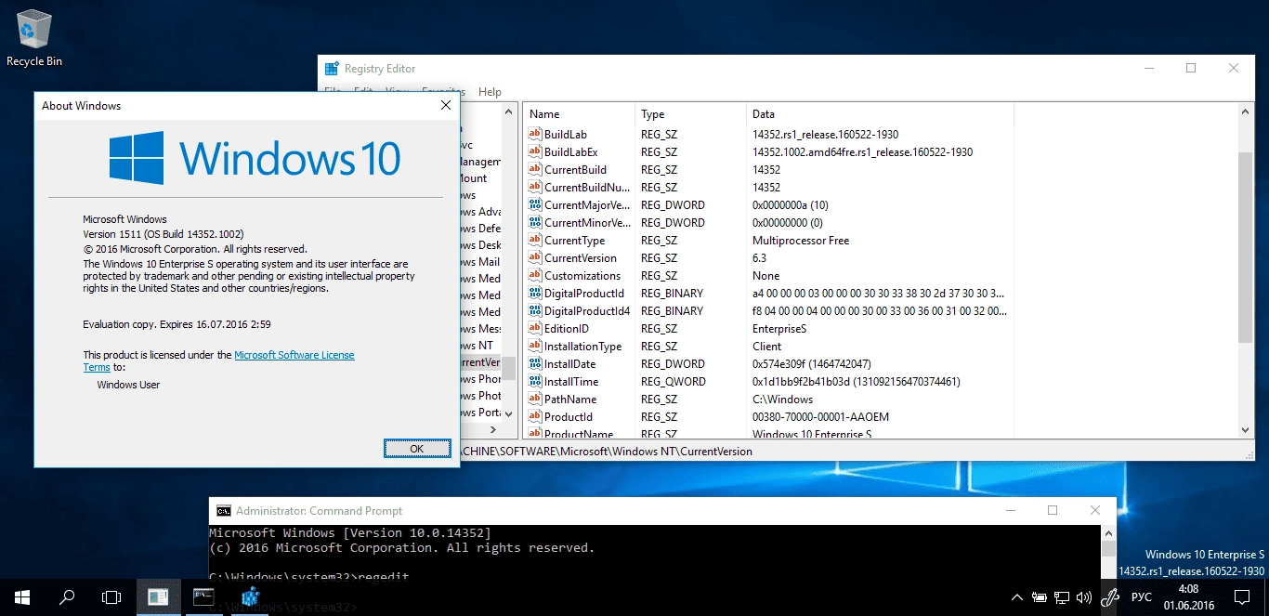Click values pane scrollbar down arrow
This screenshot has height=616, width=1269.
click(1246, 429)
